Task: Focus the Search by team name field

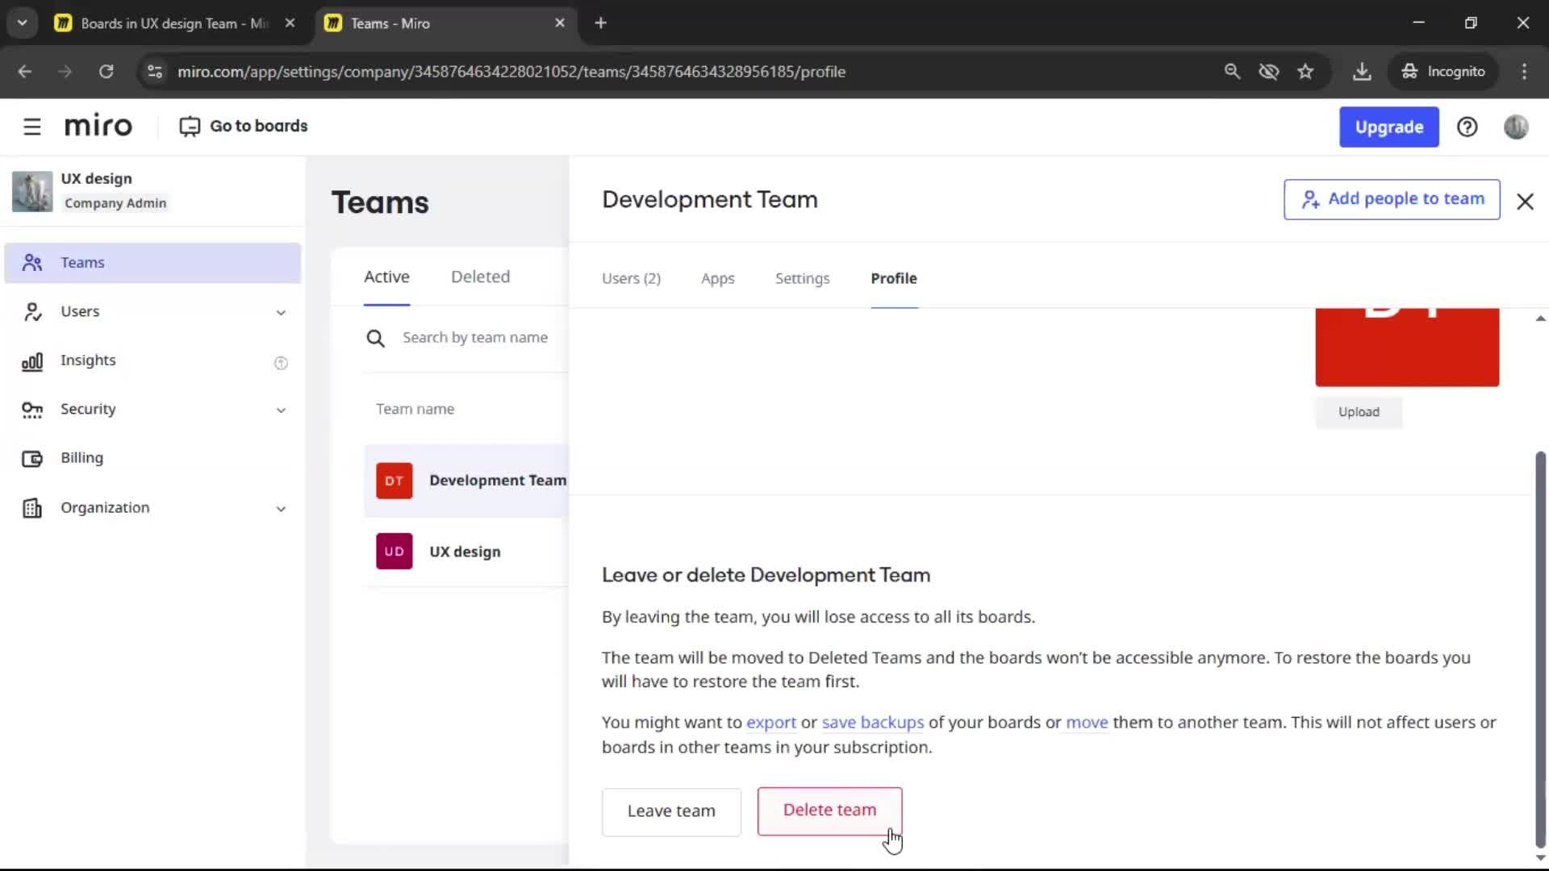Action: pyautogui.click(x=475, y=338)
